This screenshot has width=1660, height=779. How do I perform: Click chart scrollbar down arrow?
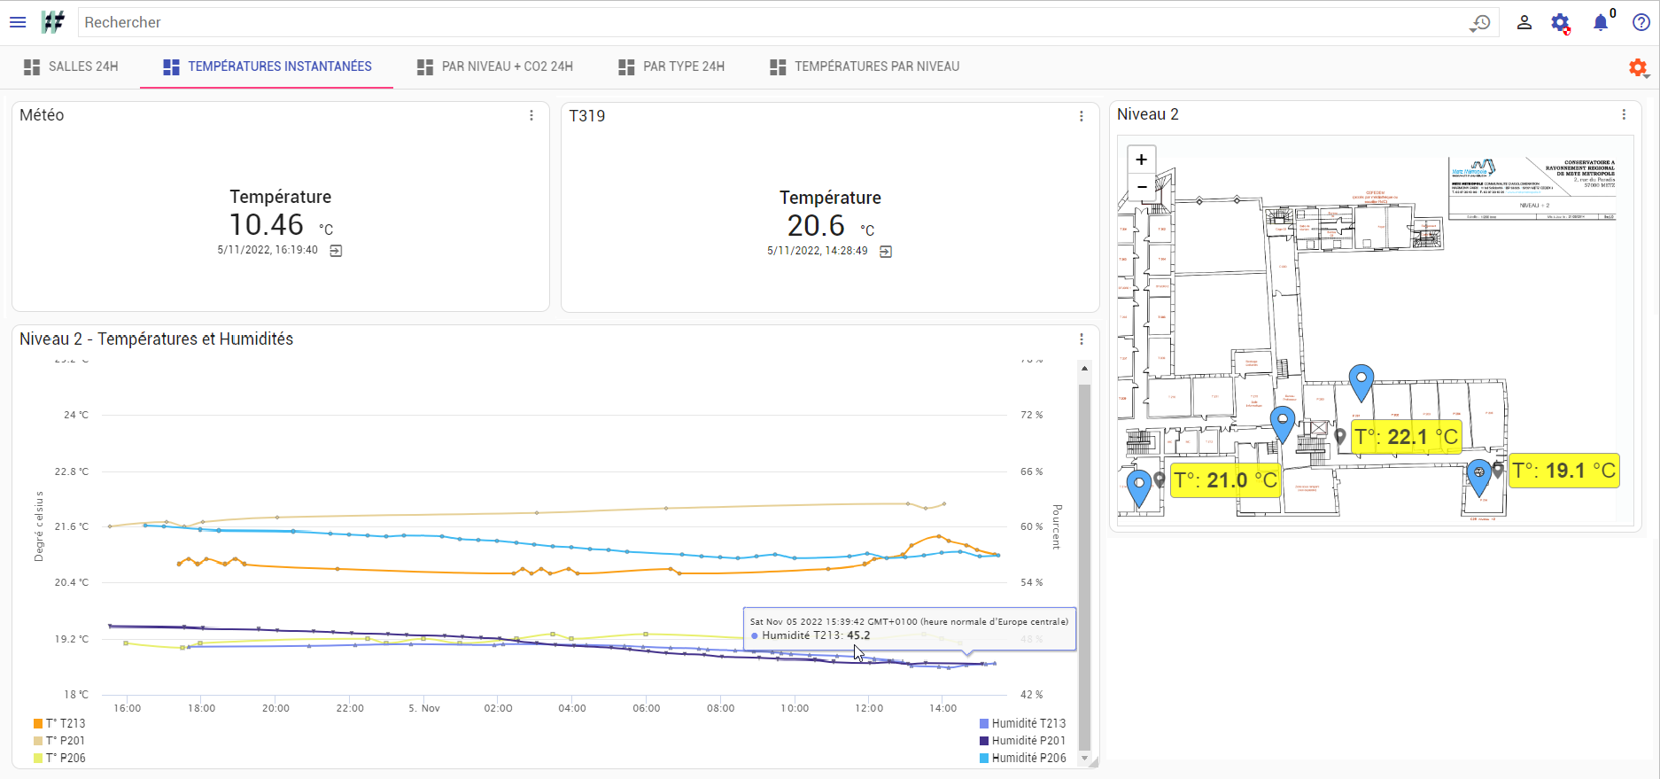point(1084,758)
